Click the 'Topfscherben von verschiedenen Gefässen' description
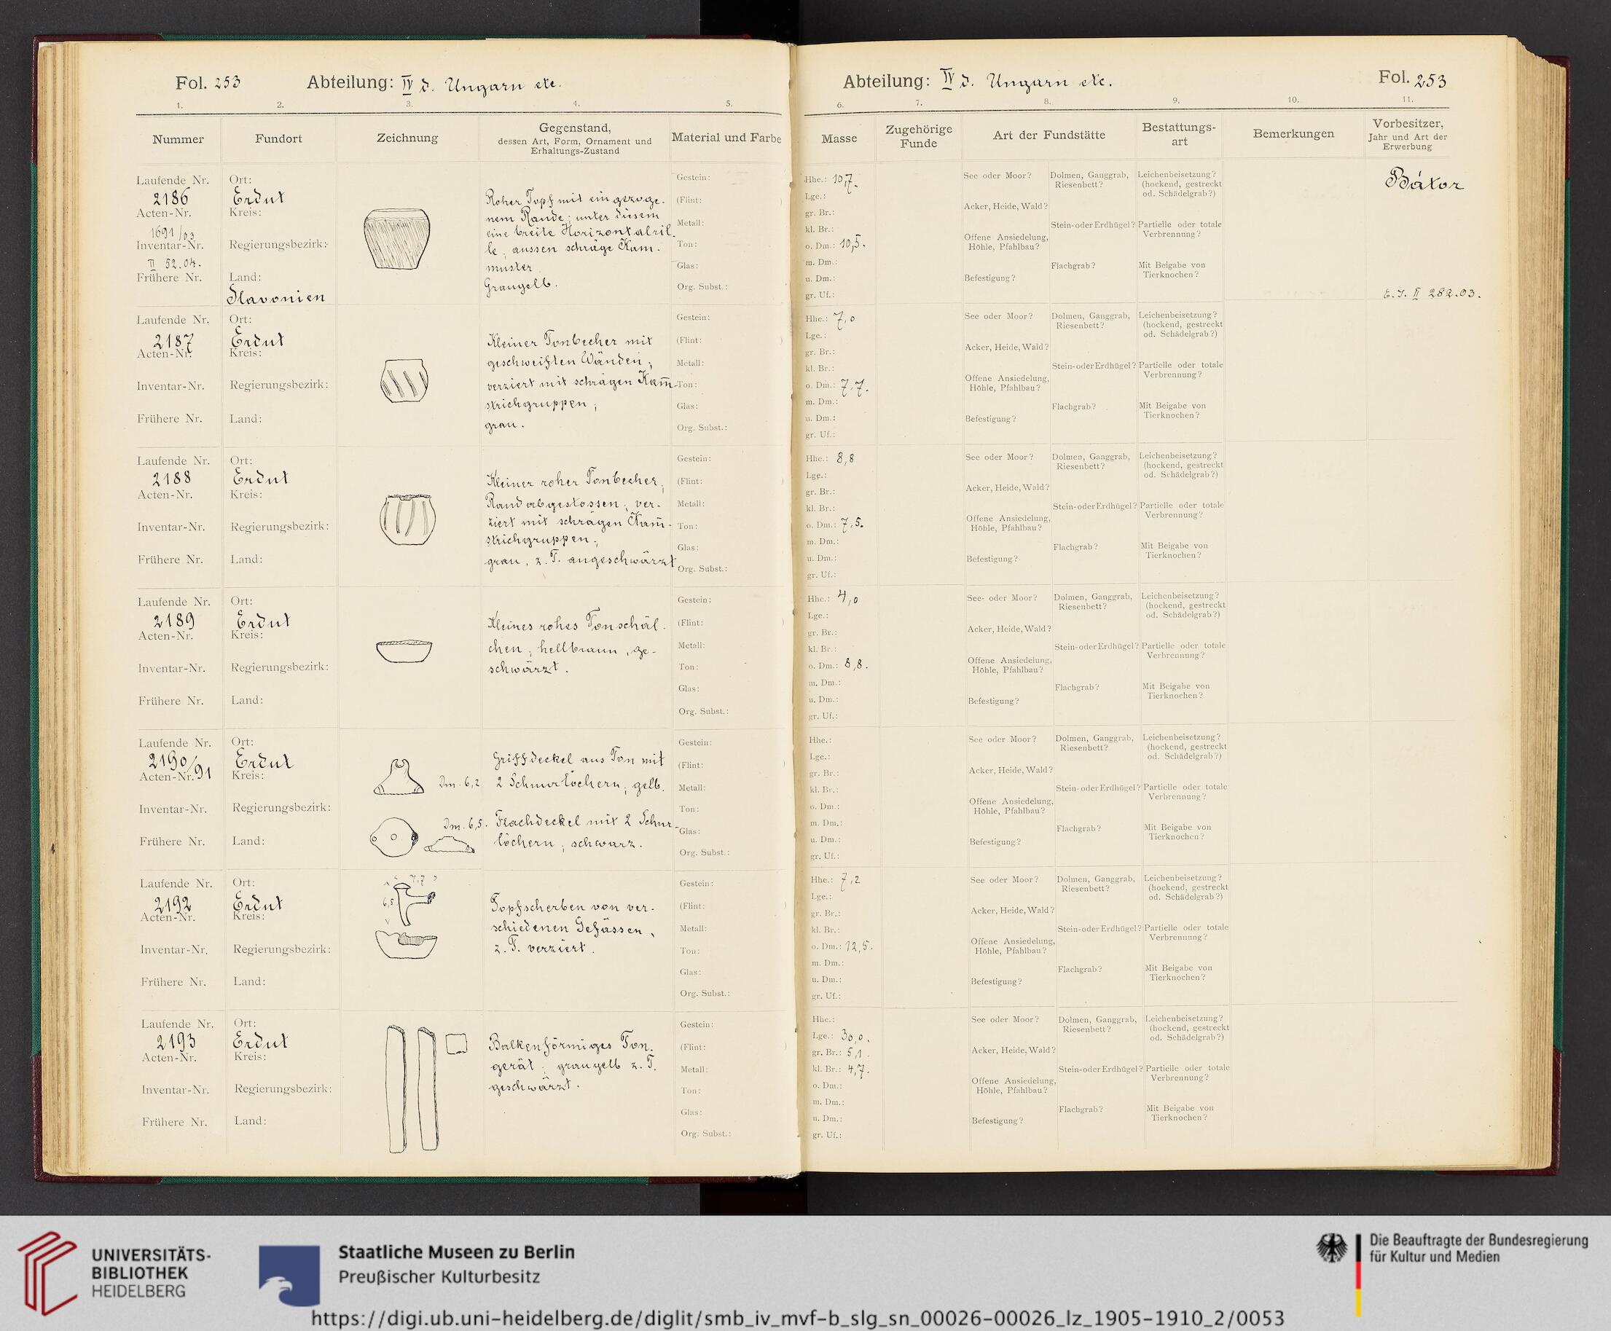 point(573,927)
